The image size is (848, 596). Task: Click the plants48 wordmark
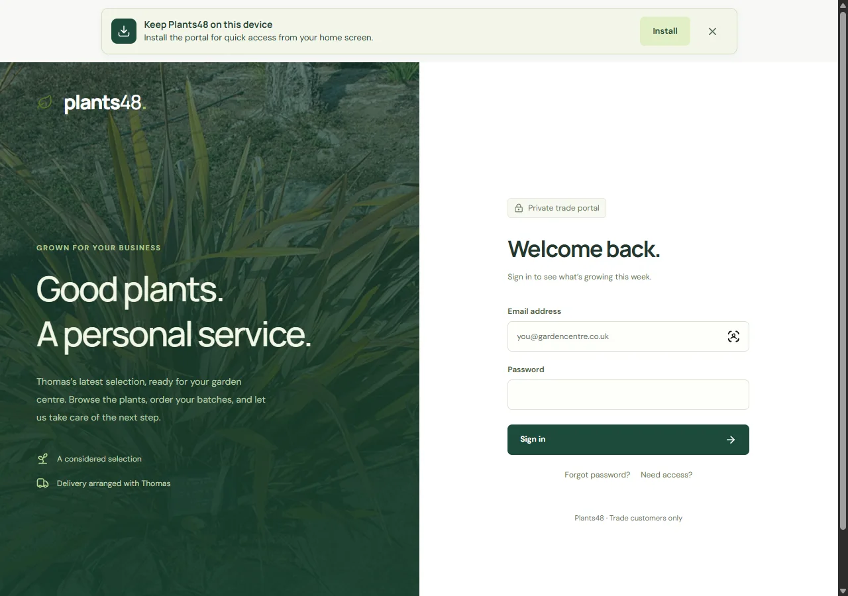tap(105, 103)
